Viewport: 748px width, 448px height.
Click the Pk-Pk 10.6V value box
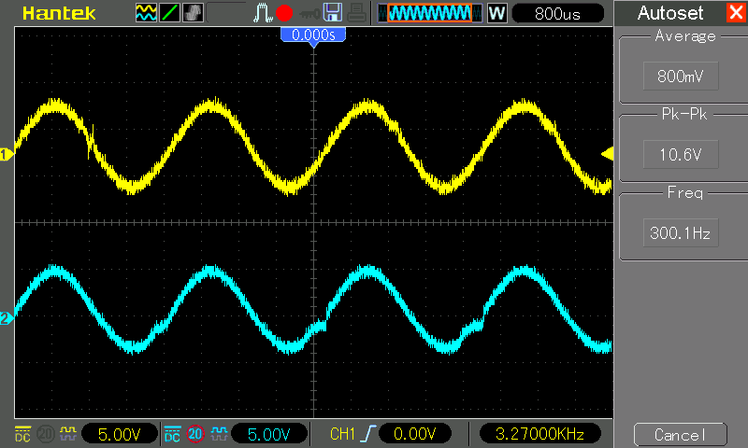pos(681,154)
